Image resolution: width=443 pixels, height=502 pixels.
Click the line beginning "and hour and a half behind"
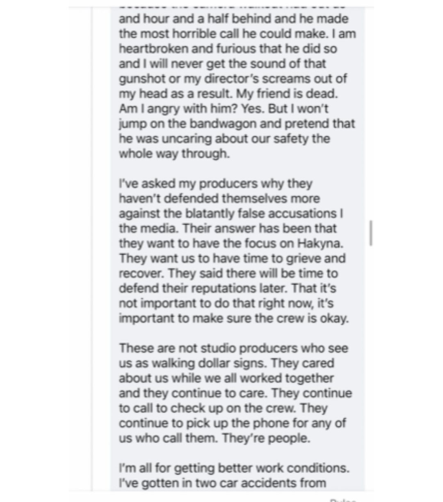click(233, 19)
